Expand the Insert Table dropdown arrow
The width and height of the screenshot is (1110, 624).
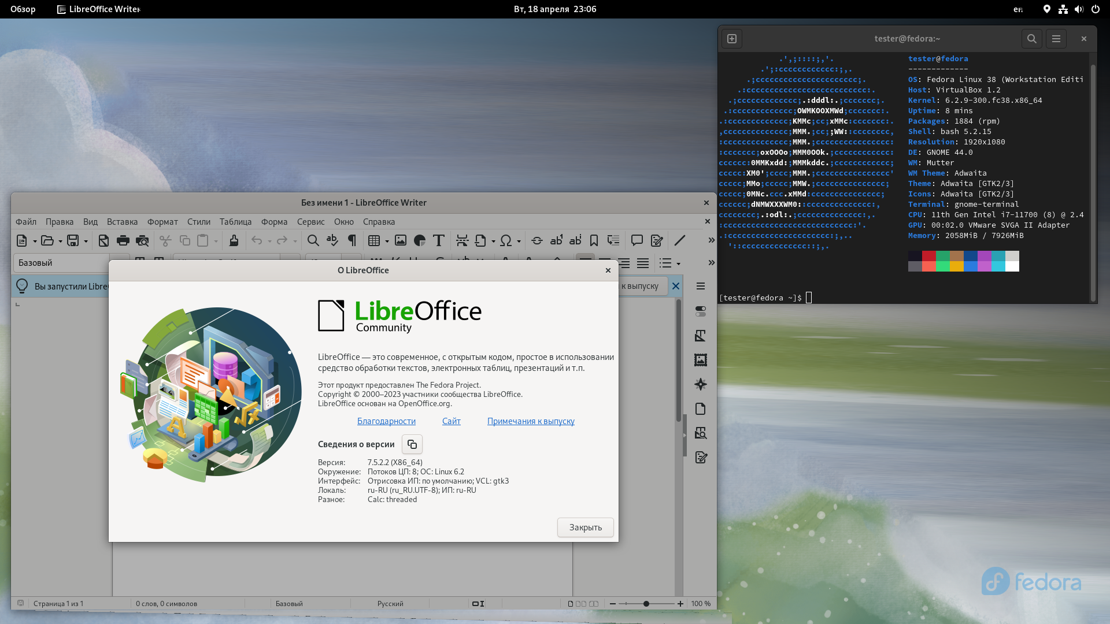pyautogui.click(x=387, y=242)
